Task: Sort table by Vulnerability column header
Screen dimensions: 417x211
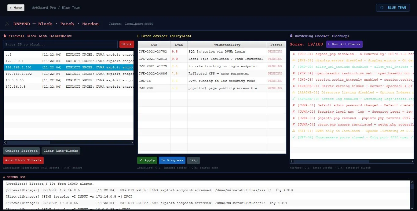Action: pyautogui.click(x=227, y=45)
